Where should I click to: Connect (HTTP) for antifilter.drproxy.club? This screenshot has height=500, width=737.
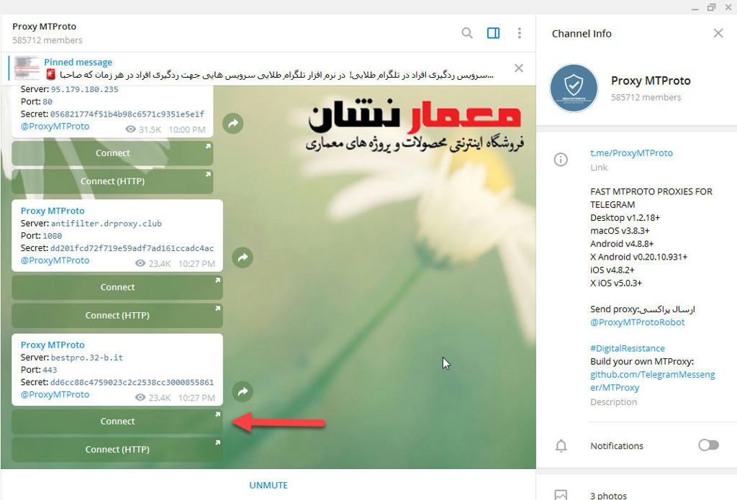tap(117, 315)
